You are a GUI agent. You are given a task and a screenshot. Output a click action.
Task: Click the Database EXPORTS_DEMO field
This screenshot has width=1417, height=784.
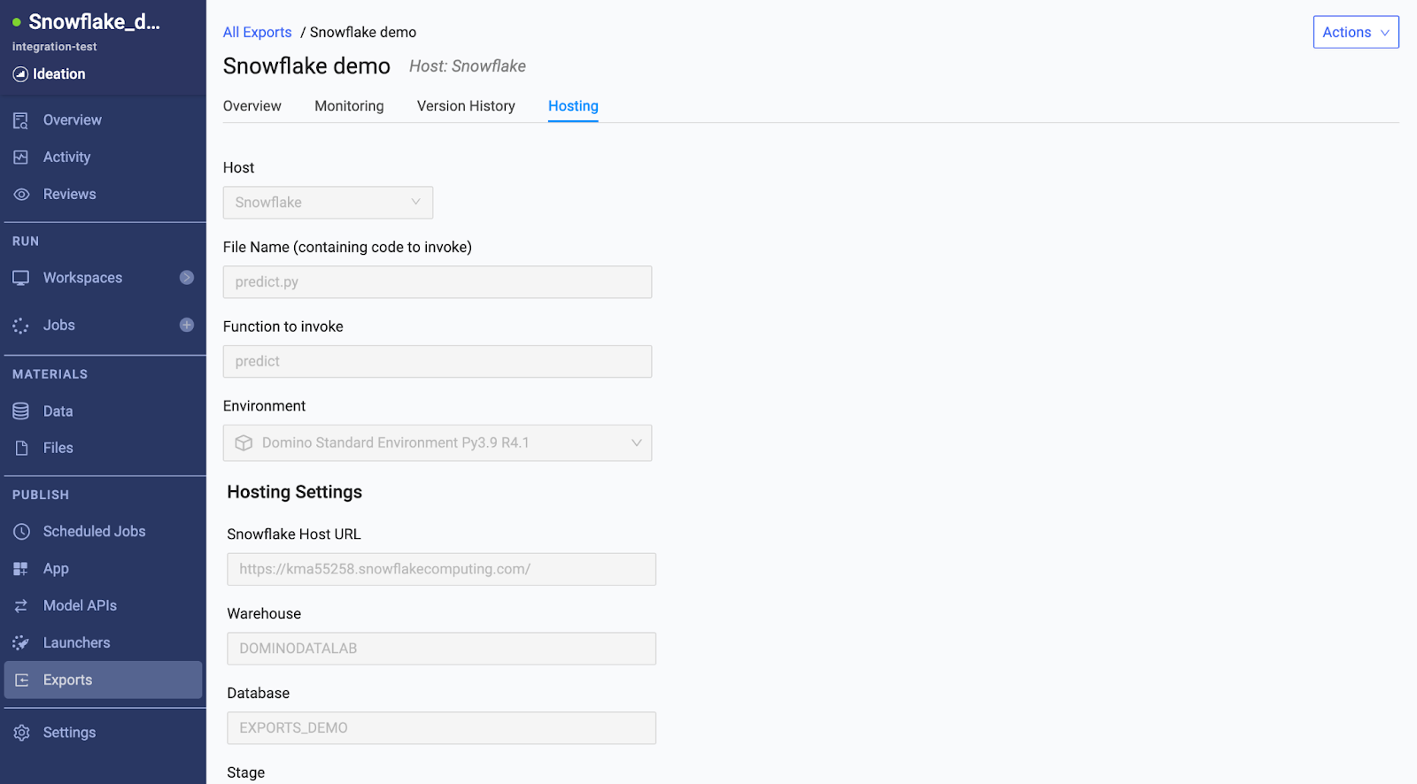441,728
